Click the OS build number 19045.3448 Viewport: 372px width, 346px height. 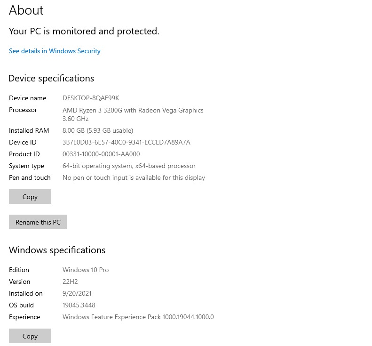(79, 305)
